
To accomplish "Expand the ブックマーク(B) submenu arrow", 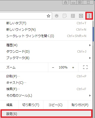I will [x=90, y=58].
